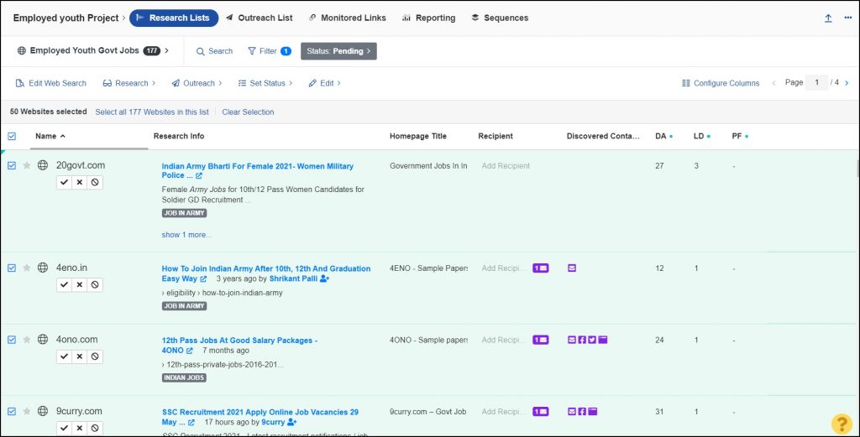Click Add Recipient for 20govt.com
860x437 pixels.
point(506,166)
